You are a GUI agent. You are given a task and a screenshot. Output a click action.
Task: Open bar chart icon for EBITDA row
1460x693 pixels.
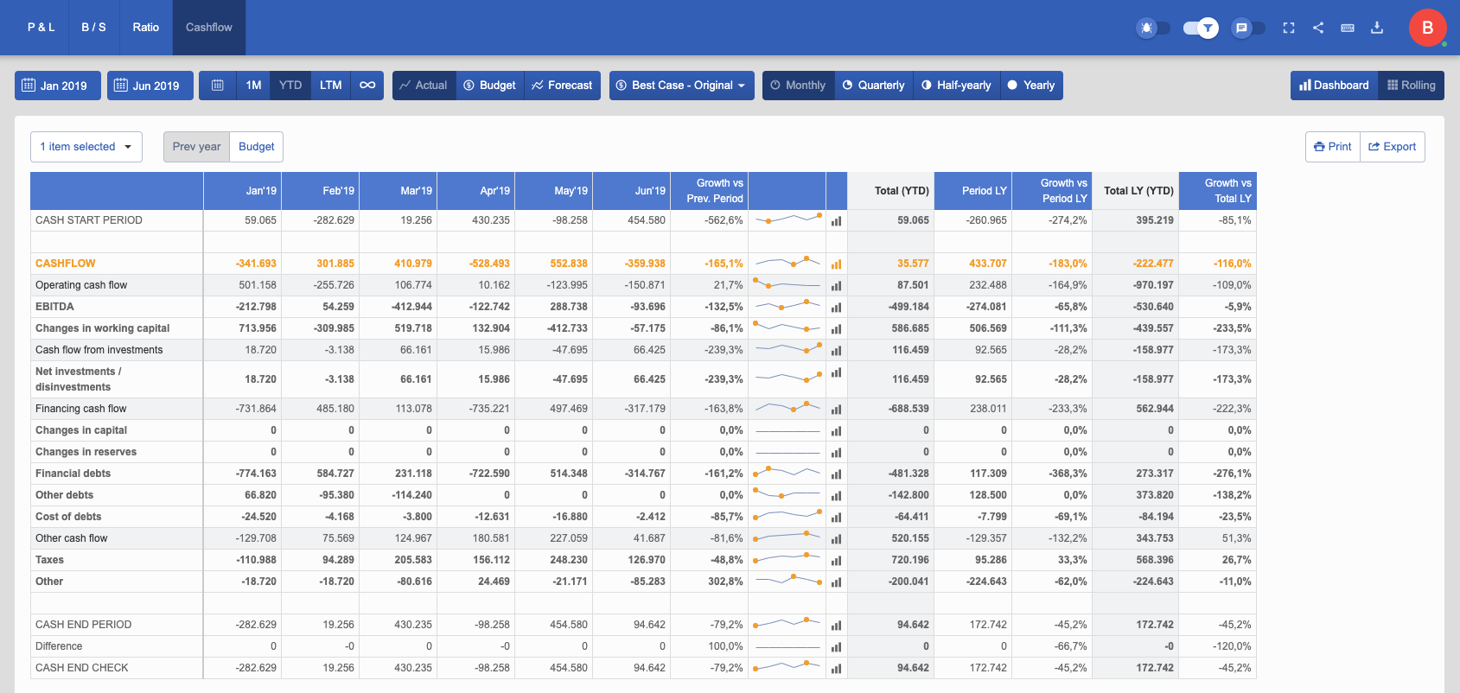pyautogui.click(x=836, y=308)
